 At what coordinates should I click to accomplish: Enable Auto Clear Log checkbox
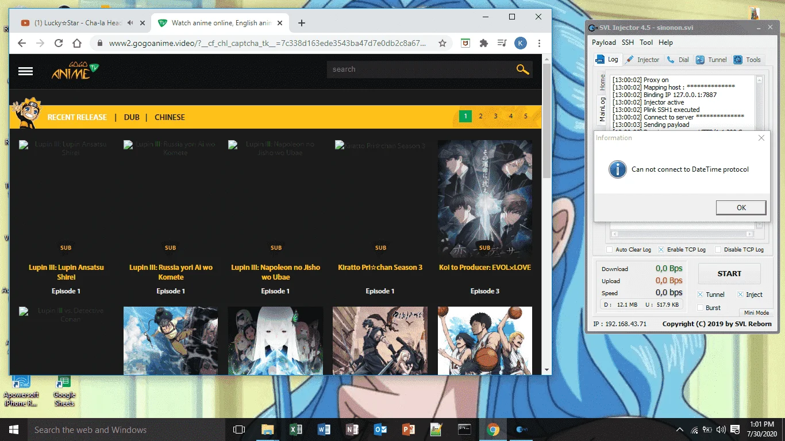point(609,250)
